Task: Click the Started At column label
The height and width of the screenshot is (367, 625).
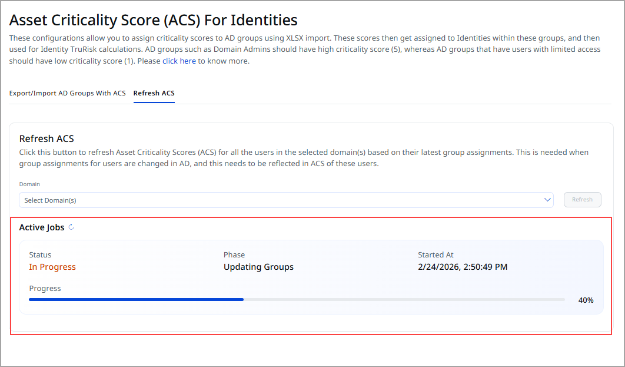Action: [x=435, y=255]
